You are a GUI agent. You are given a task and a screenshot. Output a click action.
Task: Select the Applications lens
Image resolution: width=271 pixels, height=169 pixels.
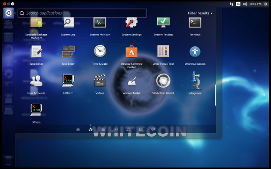90,129
